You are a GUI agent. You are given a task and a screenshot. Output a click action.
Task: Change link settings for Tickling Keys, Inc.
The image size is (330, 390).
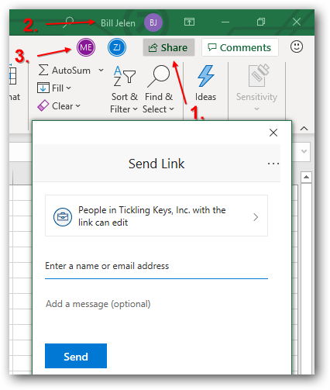click(156, 216)
